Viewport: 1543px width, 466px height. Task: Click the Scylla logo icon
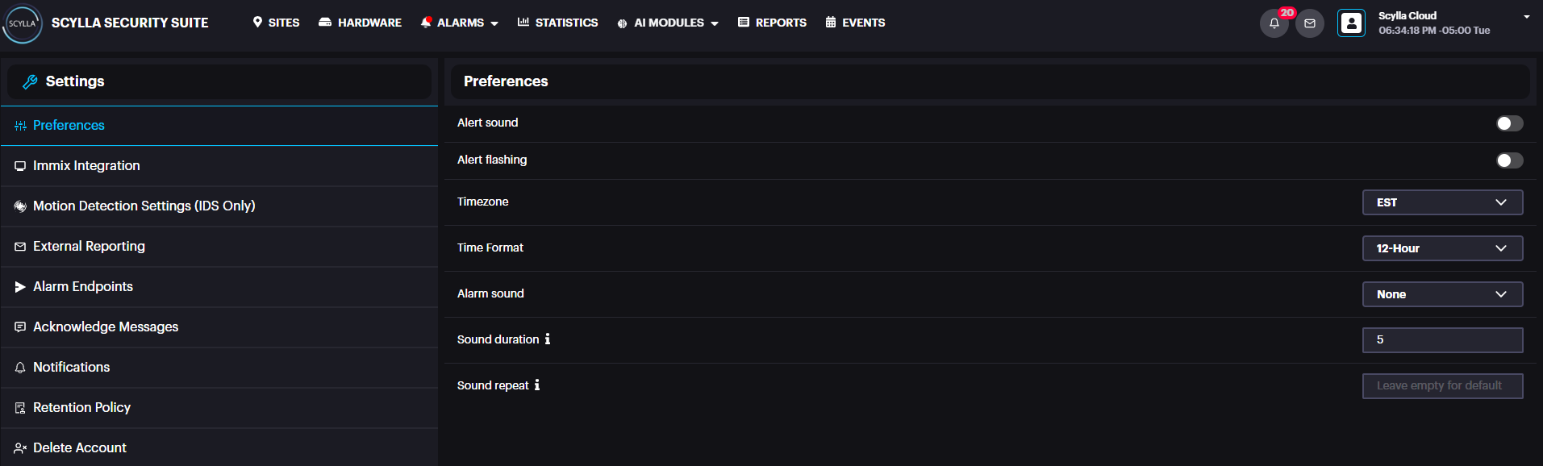click(23, 23)
